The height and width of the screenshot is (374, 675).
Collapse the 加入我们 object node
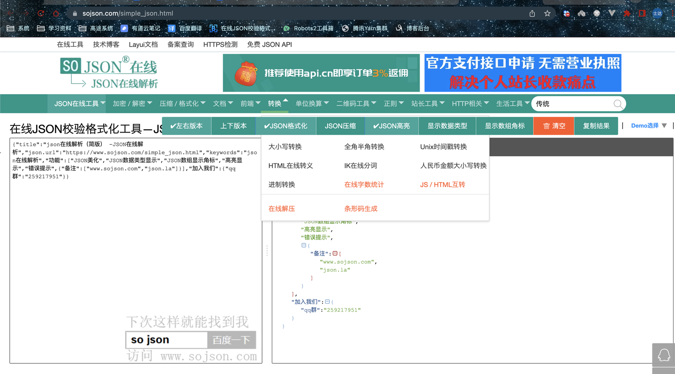[x=327, y=302]
